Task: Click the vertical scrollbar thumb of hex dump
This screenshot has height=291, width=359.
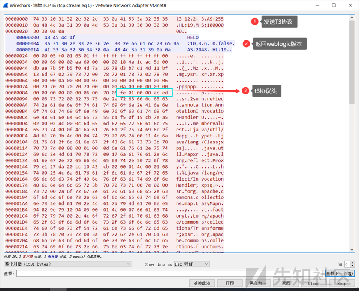Action: click(352, 62)
